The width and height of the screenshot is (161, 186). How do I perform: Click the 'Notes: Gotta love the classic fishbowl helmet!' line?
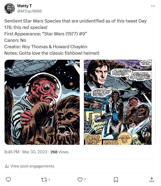coord(52,53)
